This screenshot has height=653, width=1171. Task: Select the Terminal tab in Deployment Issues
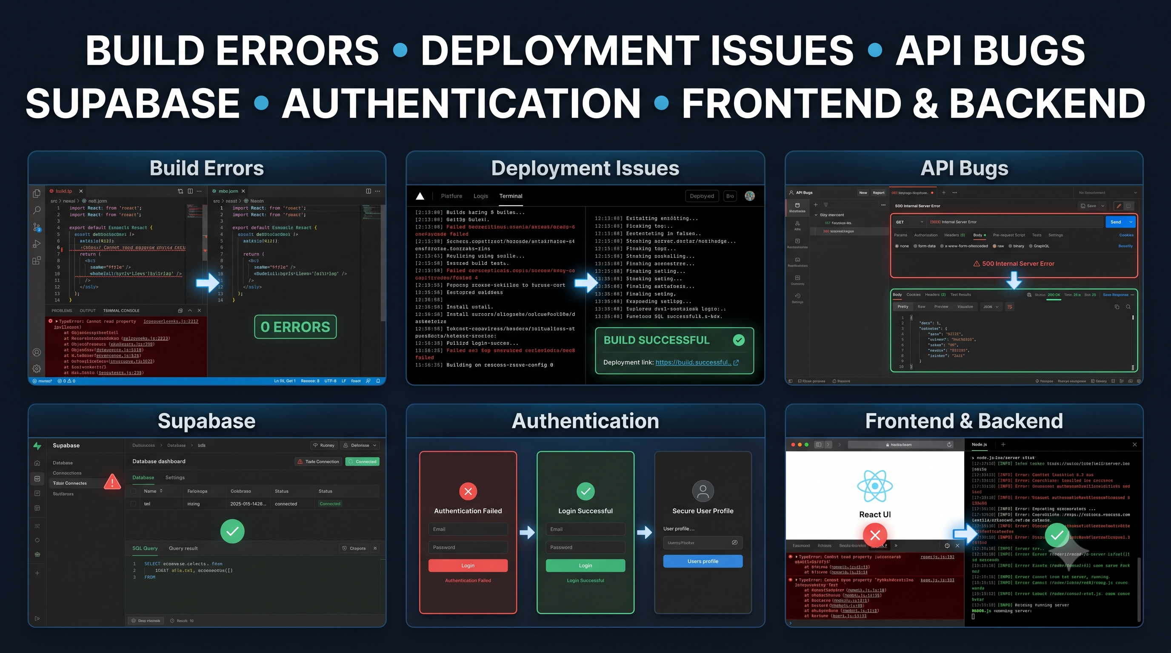click(x=511, y=196)
